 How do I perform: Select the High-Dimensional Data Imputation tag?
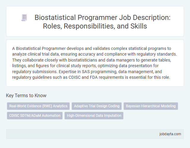point(94,116)
